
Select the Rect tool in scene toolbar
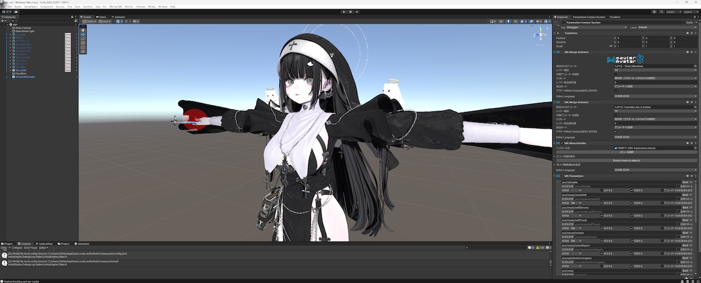coord(83,47)
